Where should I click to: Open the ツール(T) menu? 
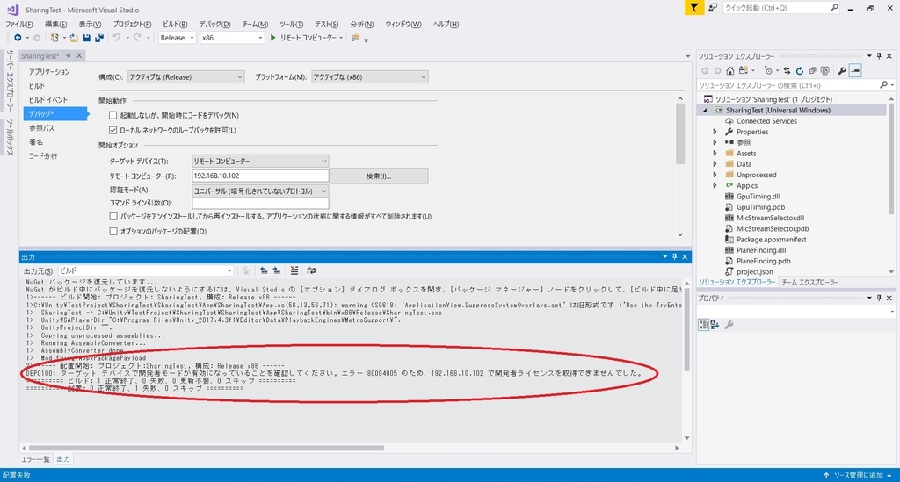tap(291, 24)
